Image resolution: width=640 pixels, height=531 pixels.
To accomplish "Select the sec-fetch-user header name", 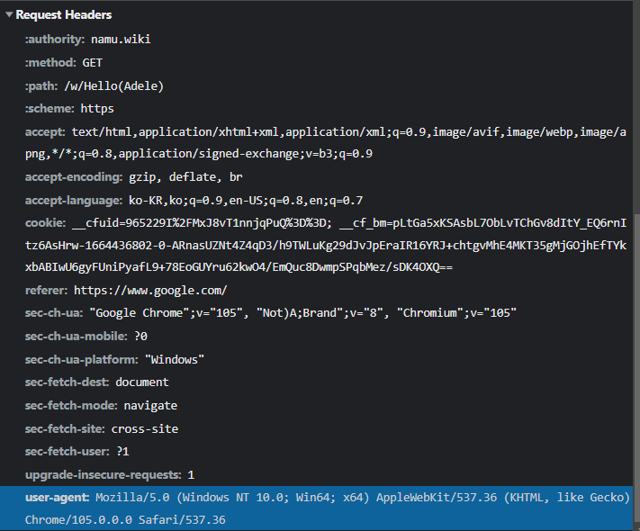I will point(68,452).
